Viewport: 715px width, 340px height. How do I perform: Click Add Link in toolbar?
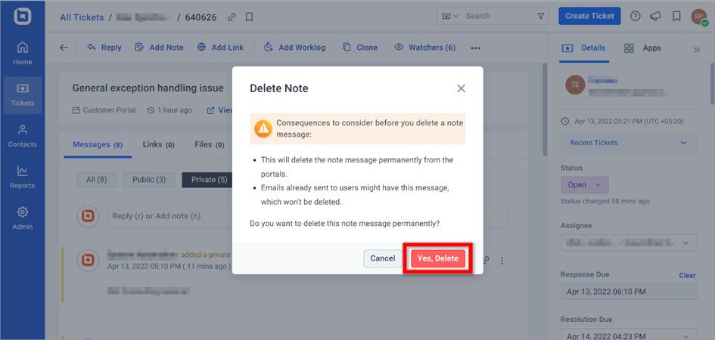pos(220,48)
